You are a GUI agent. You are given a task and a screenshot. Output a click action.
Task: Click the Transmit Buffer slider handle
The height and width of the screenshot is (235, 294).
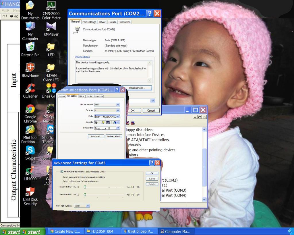85,195
